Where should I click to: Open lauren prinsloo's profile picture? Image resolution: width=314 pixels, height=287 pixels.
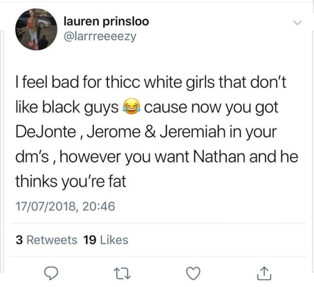tap(36, 30)
